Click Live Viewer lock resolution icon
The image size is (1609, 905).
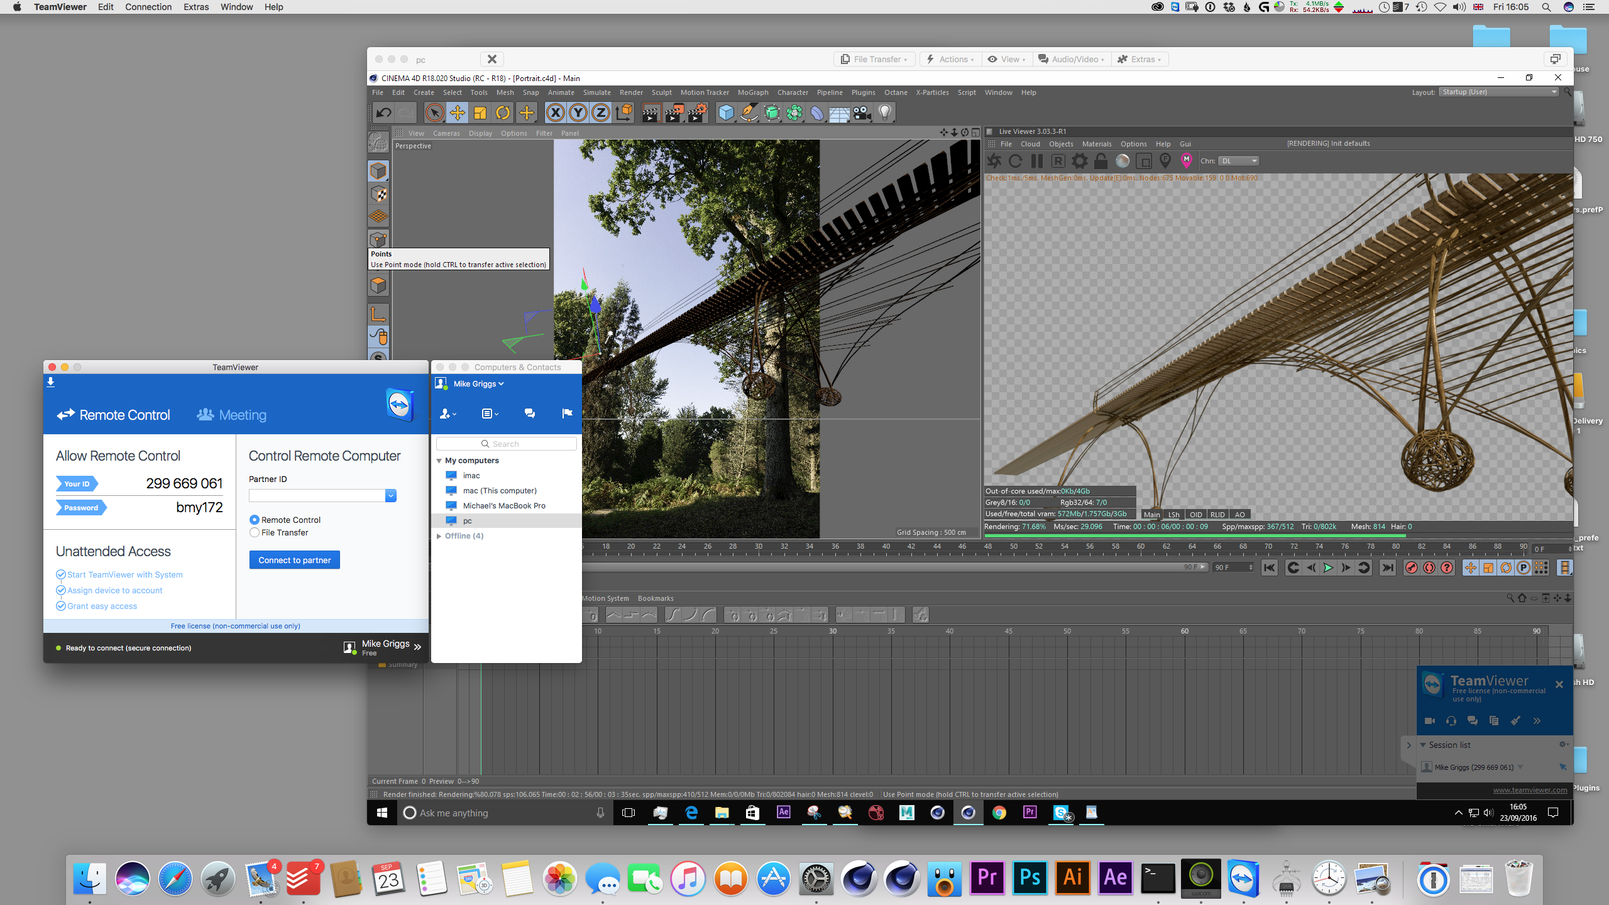pyautogui.click(x=1101, y=161)
